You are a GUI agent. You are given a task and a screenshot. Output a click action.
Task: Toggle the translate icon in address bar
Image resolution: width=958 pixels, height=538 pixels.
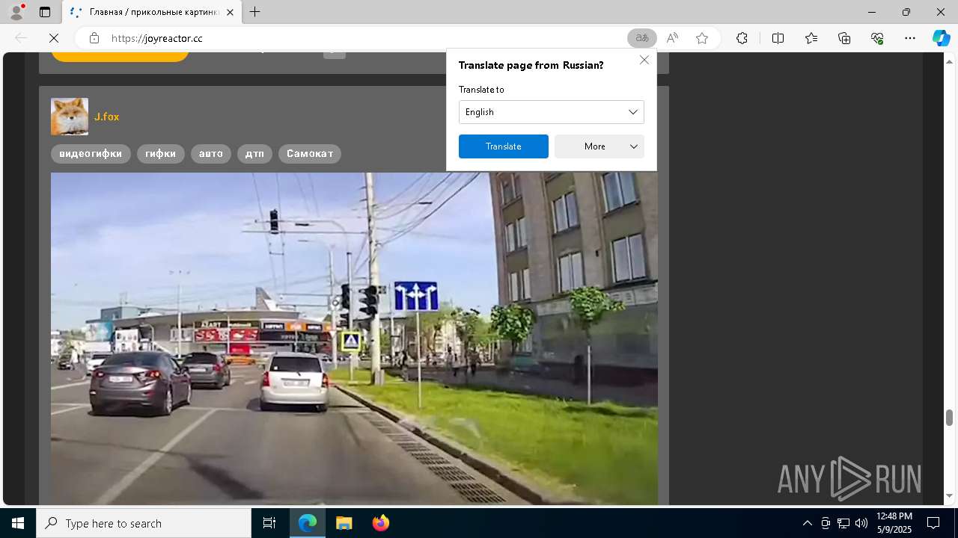[641, 38]
